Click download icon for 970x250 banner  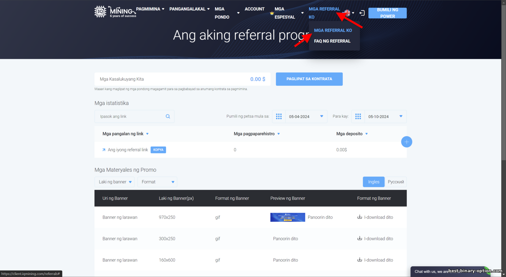[360, 217]
